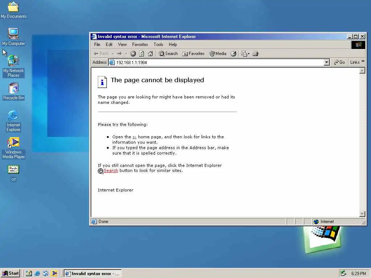The image size is (371, 278).
Task: Click the scrollbar down arrow
Action: pos(362,214)
